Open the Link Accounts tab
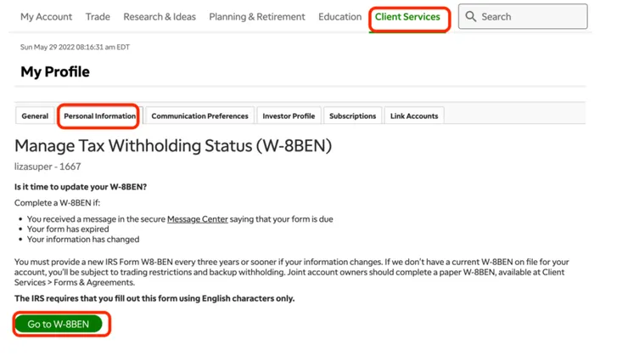The image size is (628, 362). click(x=414, y=116)
